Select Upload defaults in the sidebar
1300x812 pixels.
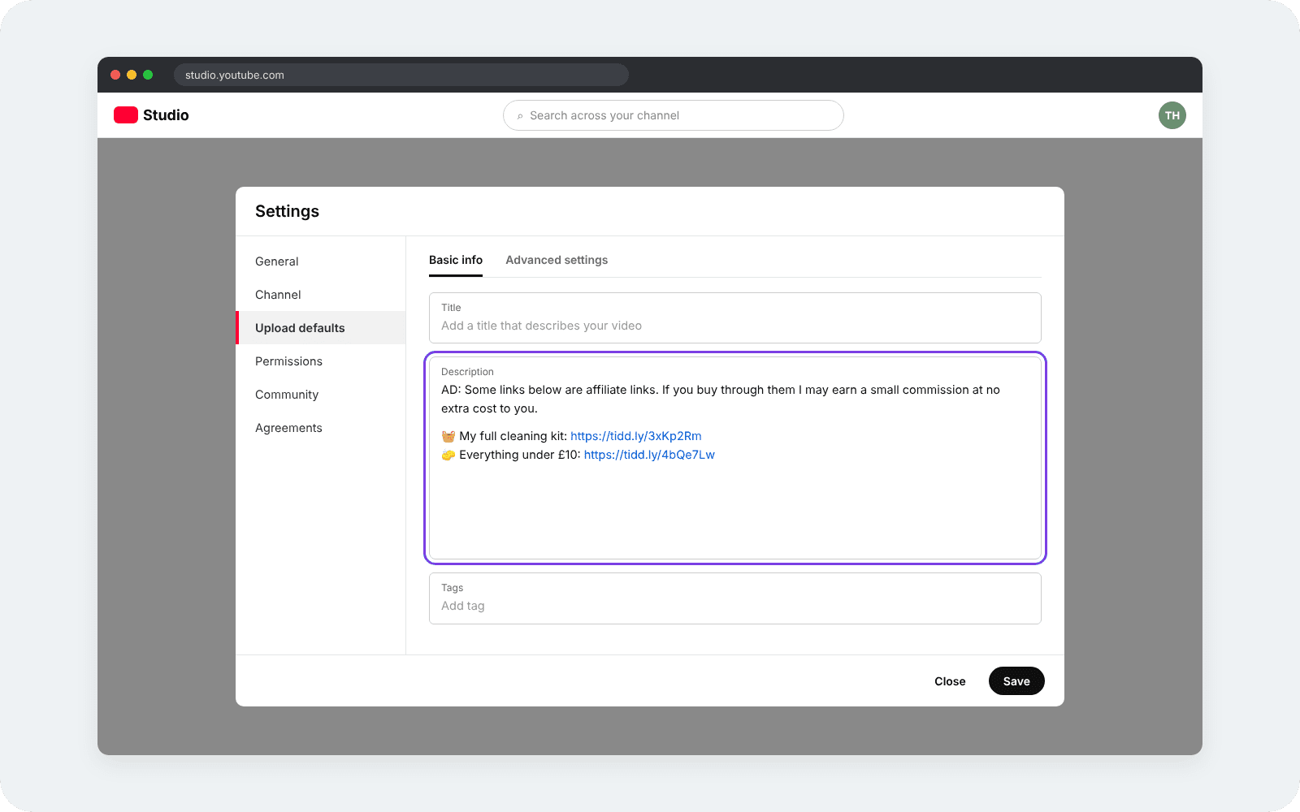tap(321, 328)
